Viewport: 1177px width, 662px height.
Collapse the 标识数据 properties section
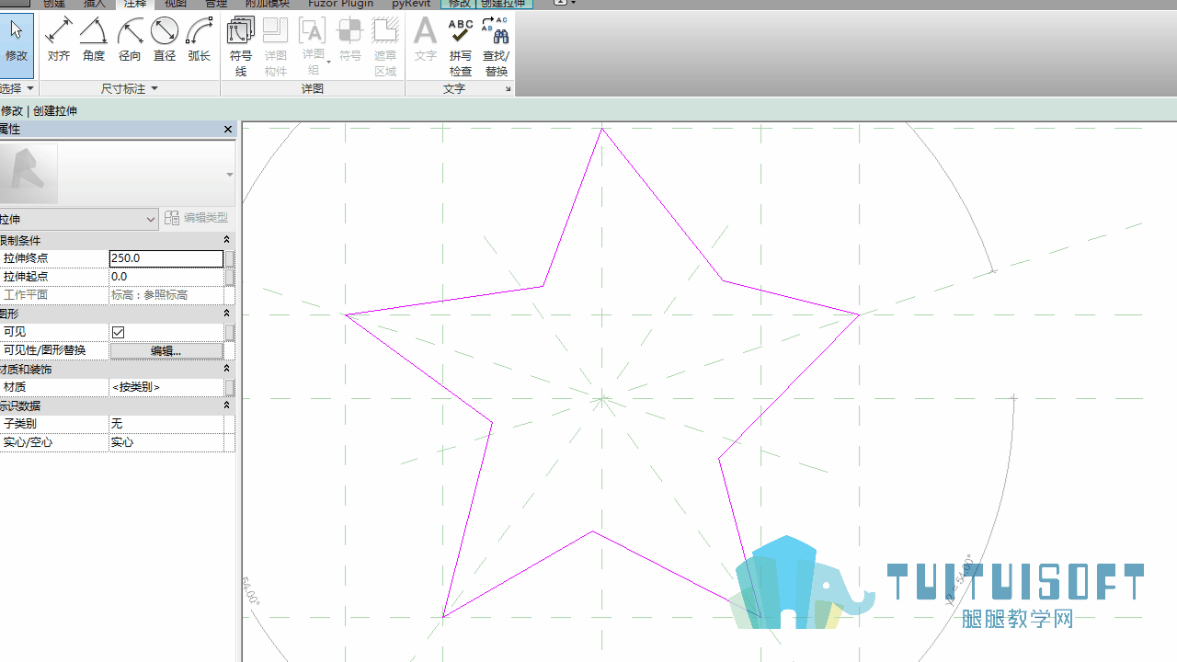[x=226, y=405]
